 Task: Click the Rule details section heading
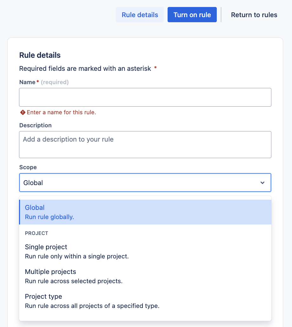tap(40, 55)
